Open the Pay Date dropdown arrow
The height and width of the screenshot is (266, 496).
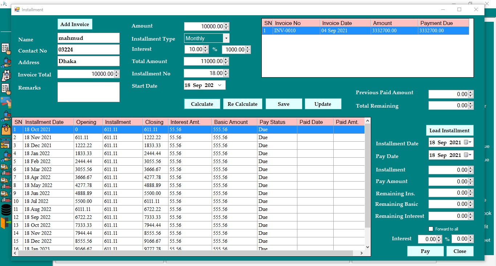471,155
